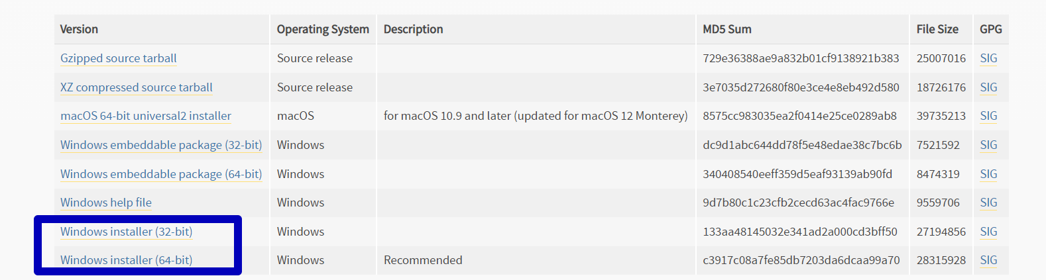This screenshot has height=280, width=1046.
Task: Open SIG for Windows installer 64-bit
Action: pyautogui.click(x=988, y=260)
